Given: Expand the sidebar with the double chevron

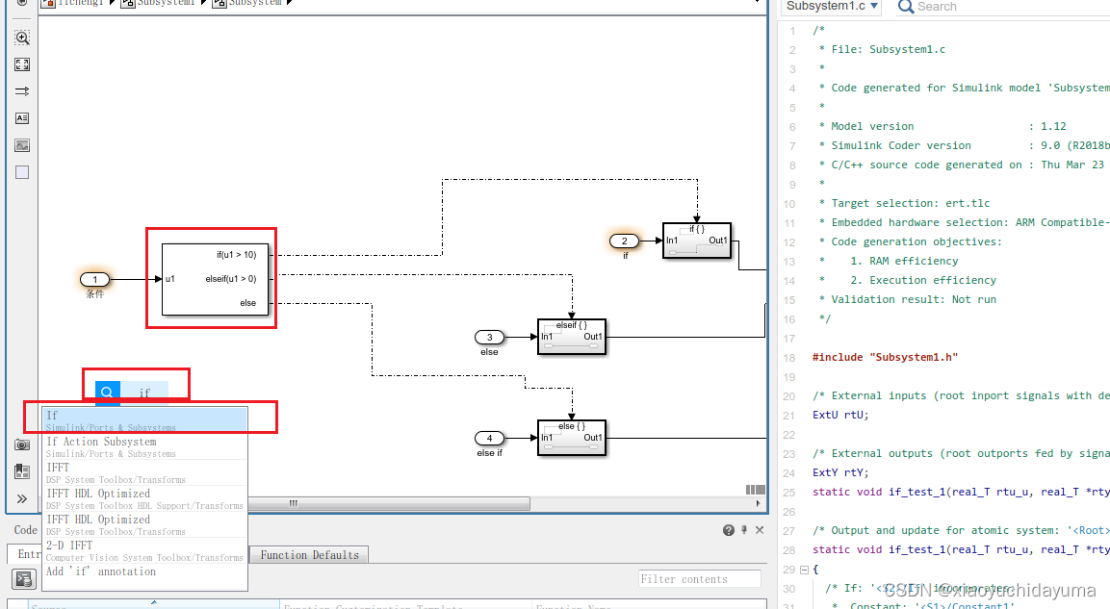Looking at the screenshot, I should click(x=21, y=498).
